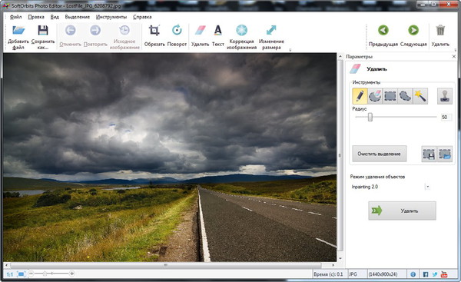
Task: Click the large Удалить run button
Action: (x=402, y=211)
